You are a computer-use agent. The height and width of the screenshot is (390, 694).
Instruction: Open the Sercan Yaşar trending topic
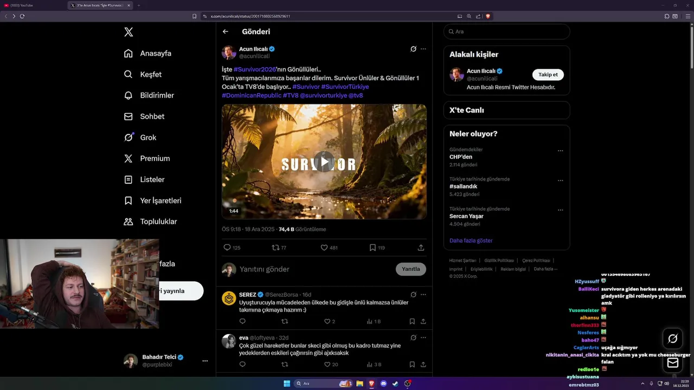coord(466,216)
